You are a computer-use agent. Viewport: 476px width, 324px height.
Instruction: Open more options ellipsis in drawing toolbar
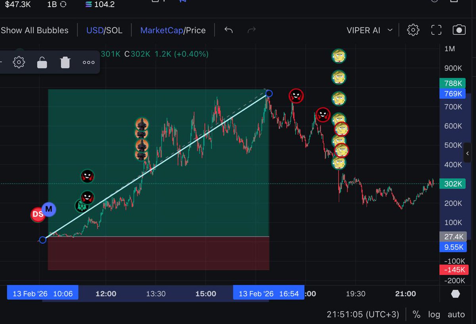(x=88, y=62)
